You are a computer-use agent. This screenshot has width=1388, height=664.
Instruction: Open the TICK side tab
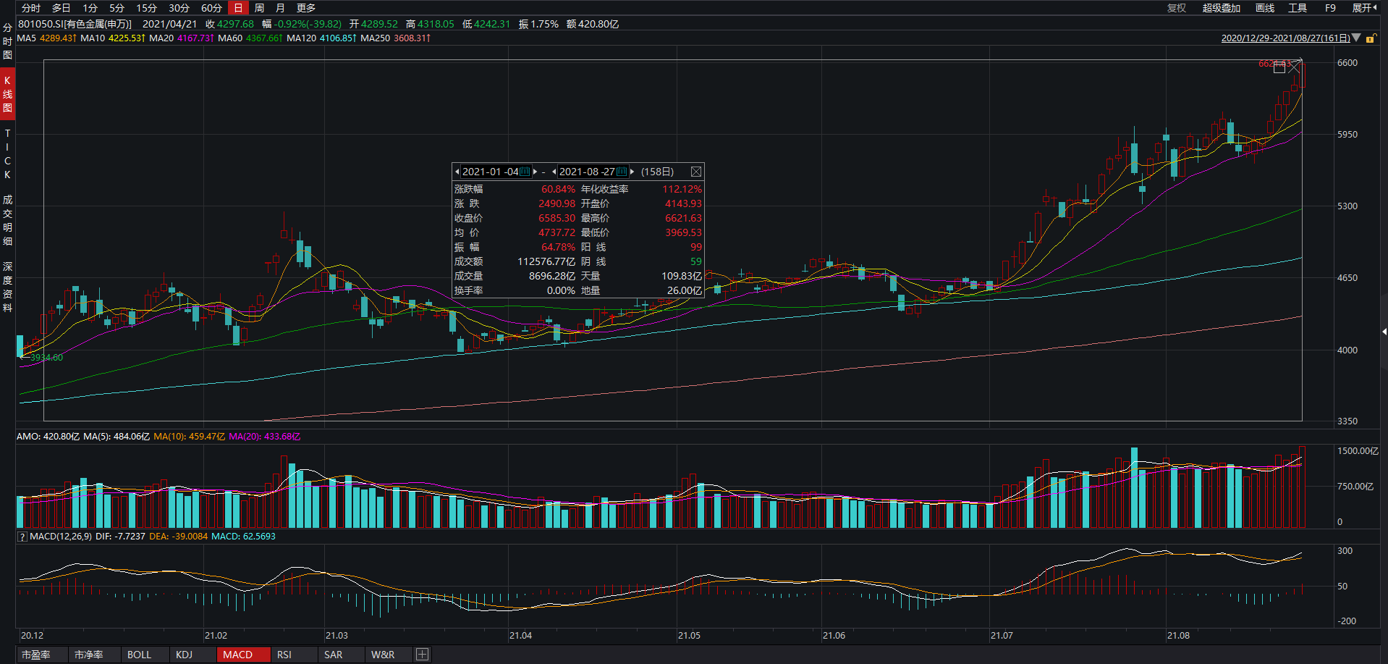7,154
